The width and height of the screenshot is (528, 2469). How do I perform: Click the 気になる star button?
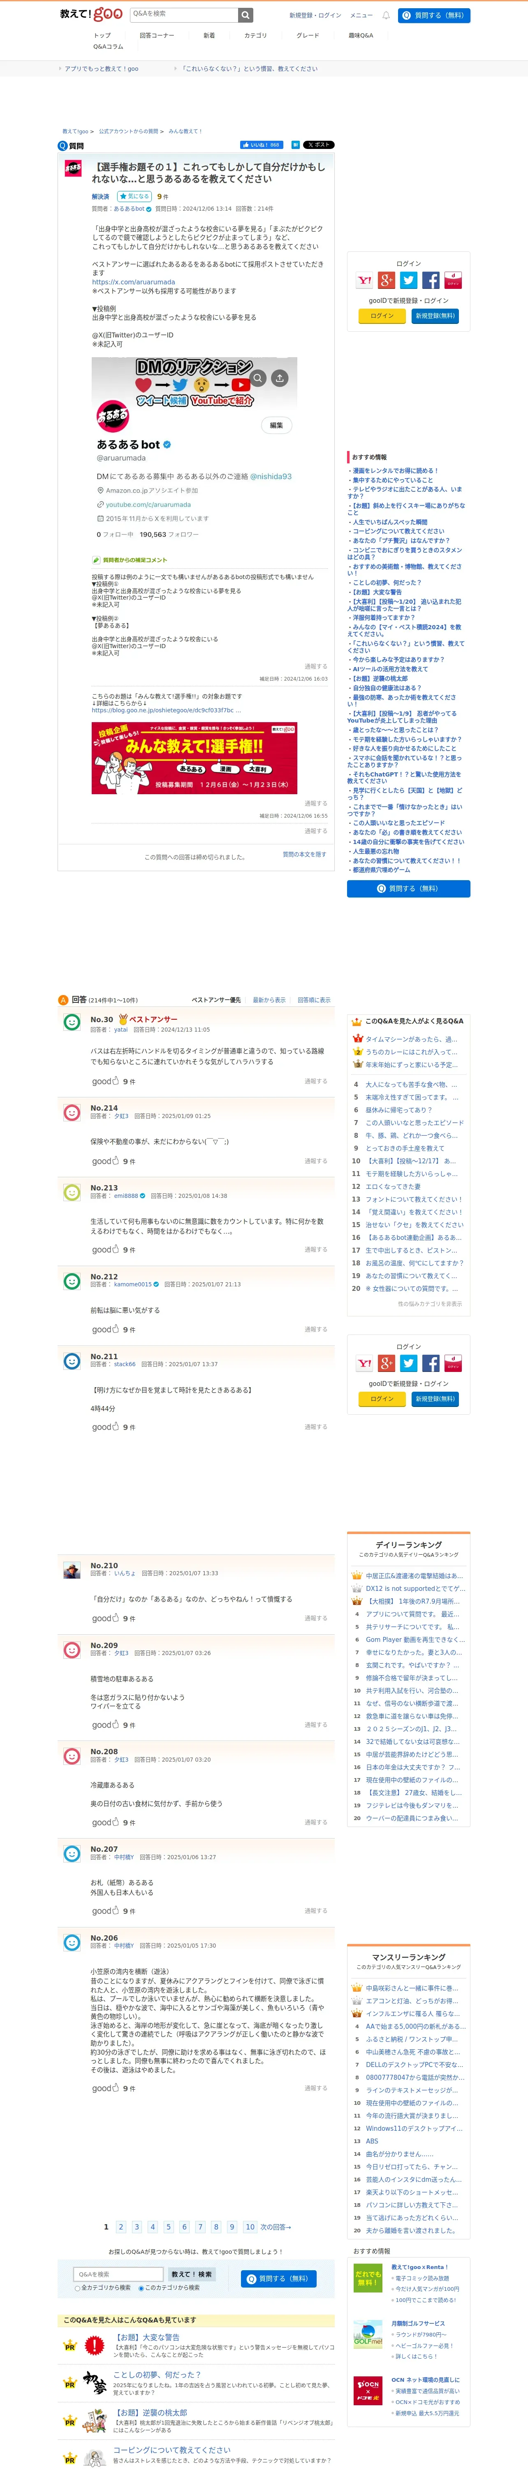134,196
